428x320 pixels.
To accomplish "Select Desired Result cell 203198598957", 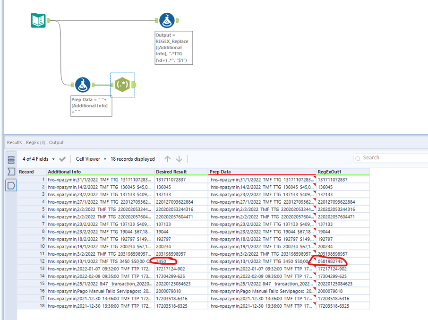I will [x=181, y=254].
